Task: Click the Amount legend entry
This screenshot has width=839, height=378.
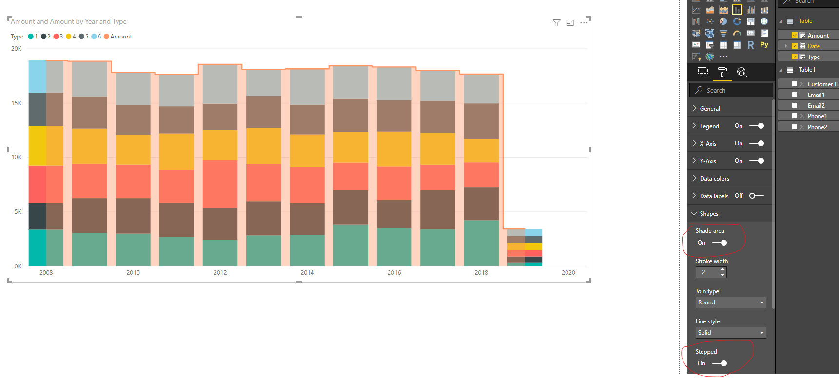Action: [117, 37]
